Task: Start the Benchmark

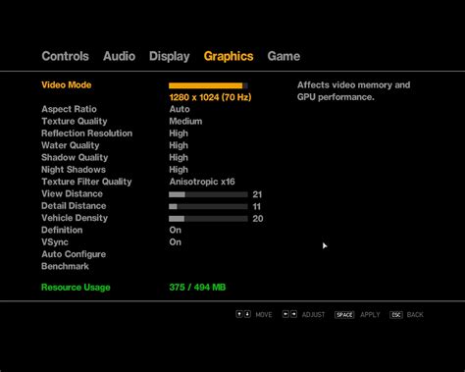Action: [65, 267]
